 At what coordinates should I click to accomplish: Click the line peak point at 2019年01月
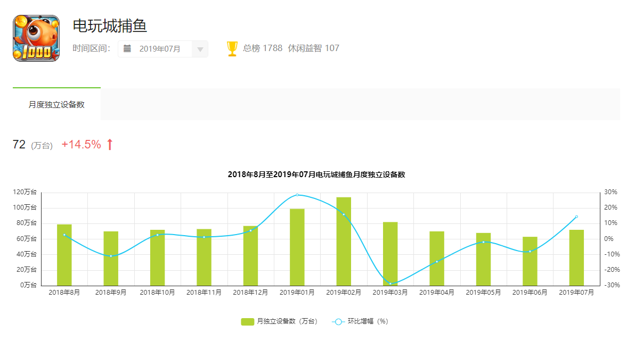tap(297, 195)
